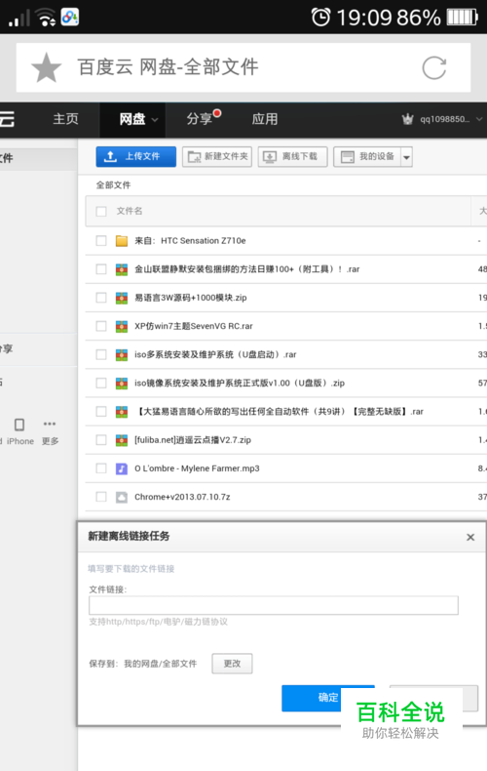This screenshot has width=487, height=771.
Task: Reload the page with refresh icon
Action: coord(434,68)
